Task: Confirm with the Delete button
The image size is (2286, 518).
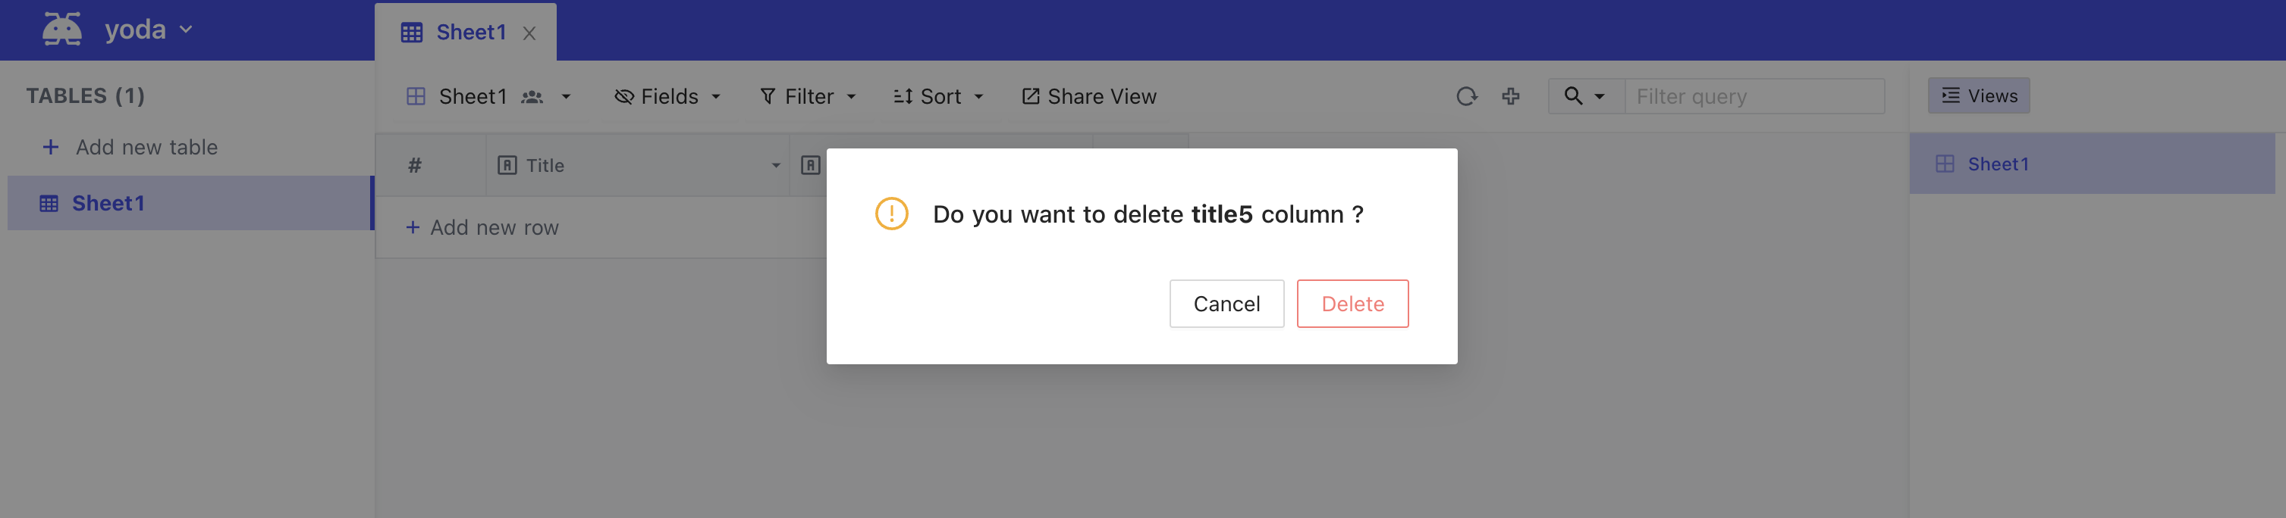Action: pos(1352,304)
